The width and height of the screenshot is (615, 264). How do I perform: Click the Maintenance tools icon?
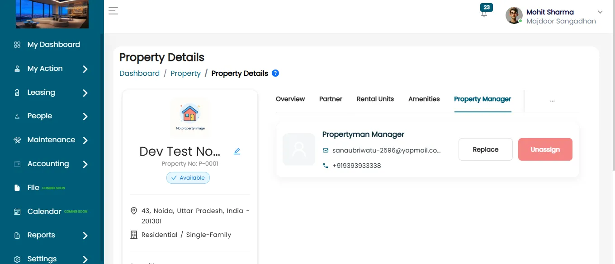[x=17, y=140]
